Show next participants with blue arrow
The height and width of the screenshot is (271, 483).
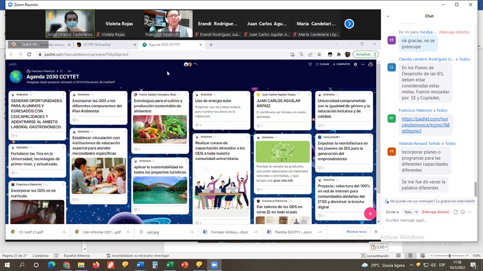pyautogui.click(x=349, y=24)
